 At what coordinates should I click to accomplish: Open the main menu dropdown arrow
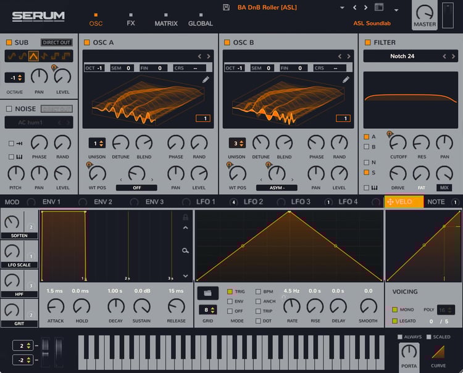coord(396,10)
